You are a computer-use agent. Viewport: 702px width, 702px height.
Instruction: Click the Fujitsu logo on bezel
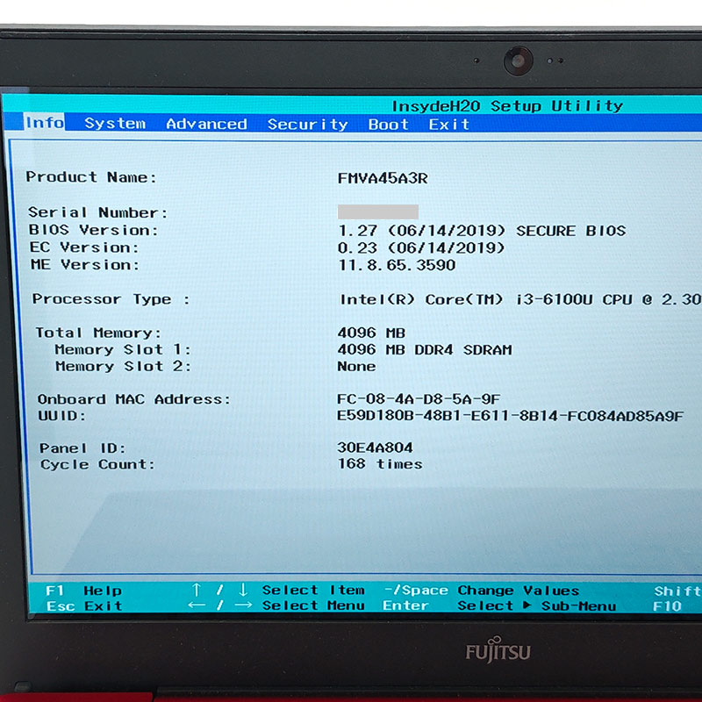[498, 650]
